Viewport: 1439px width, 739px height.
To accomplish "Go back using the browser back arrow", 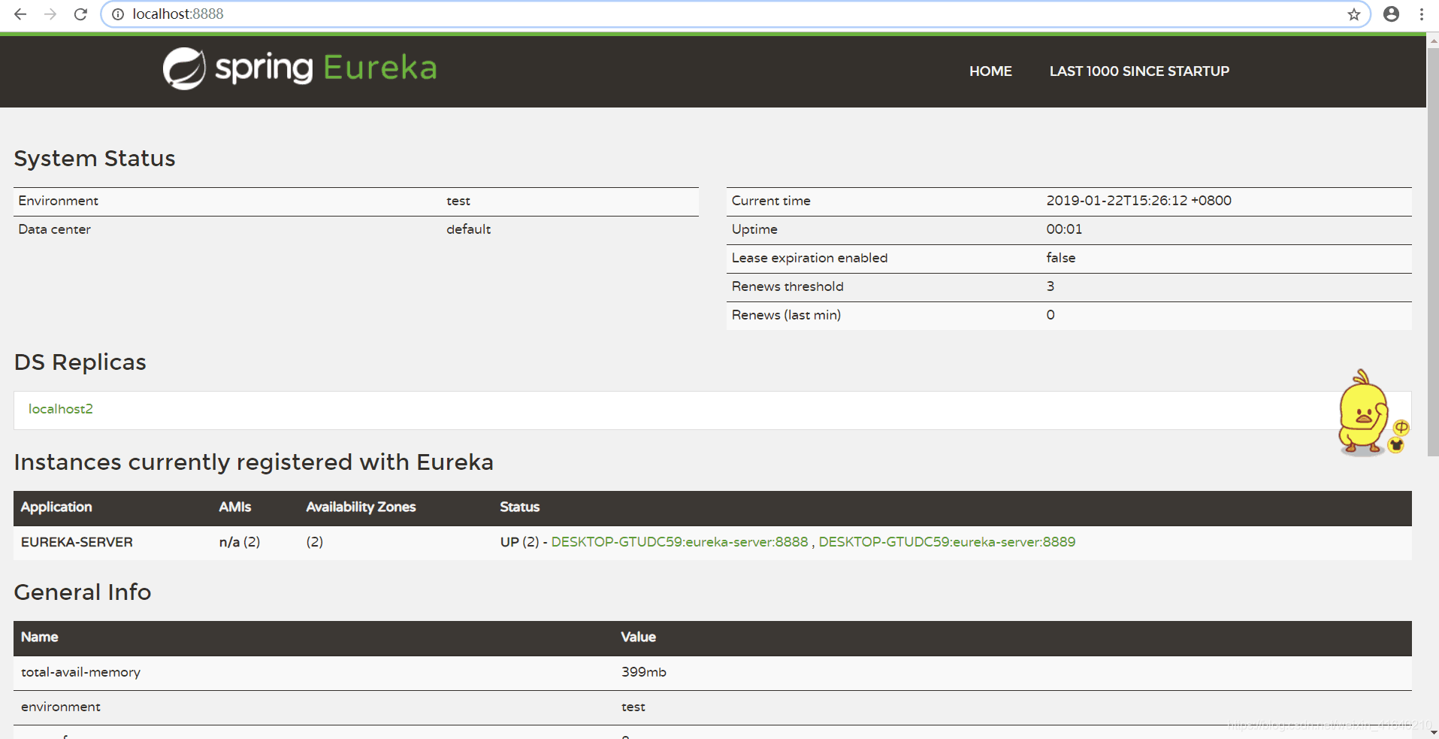I will click(x=20, y=14).
